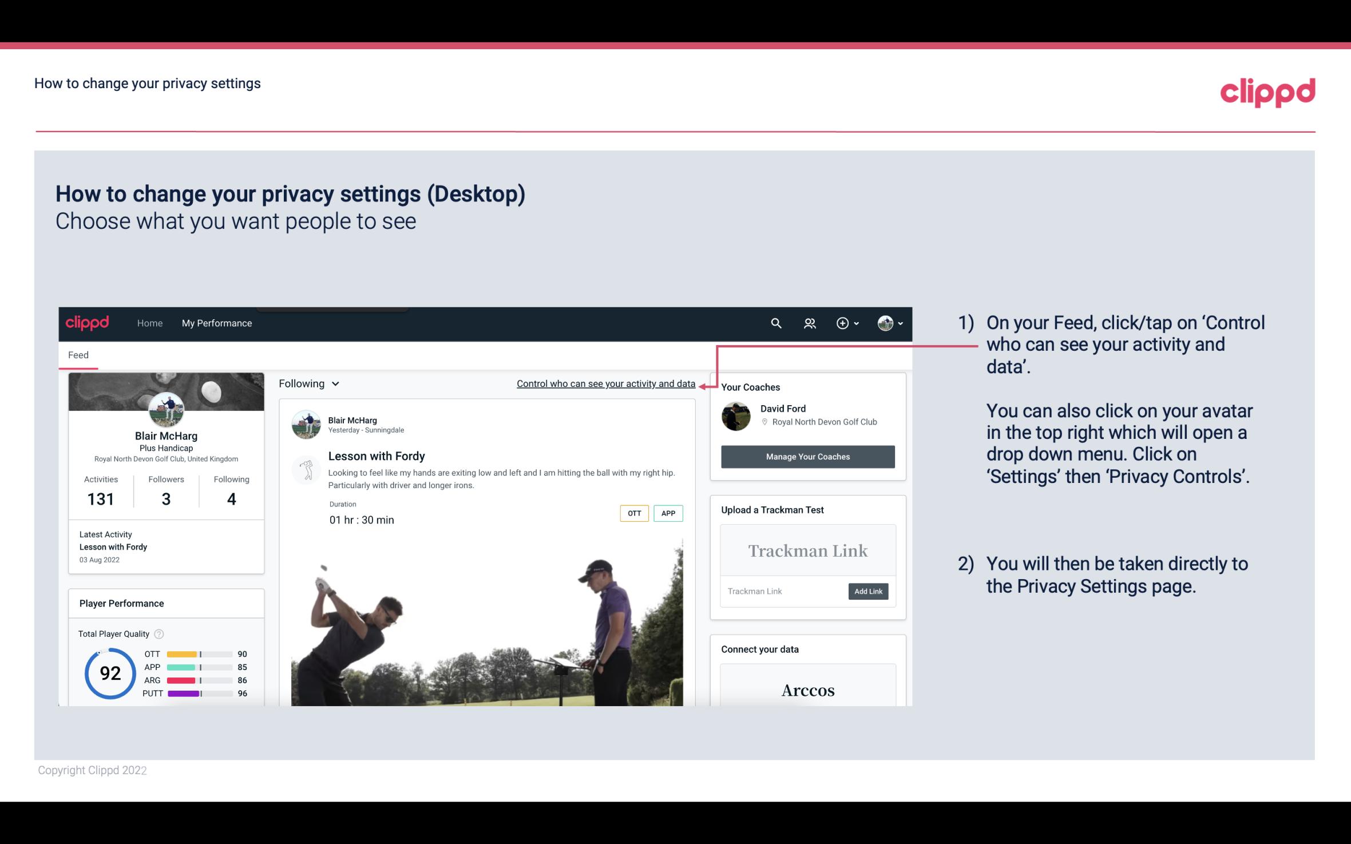1351x844 pixels.
Task: Click the people/connections icon in navbar
Action: (809, 323)
